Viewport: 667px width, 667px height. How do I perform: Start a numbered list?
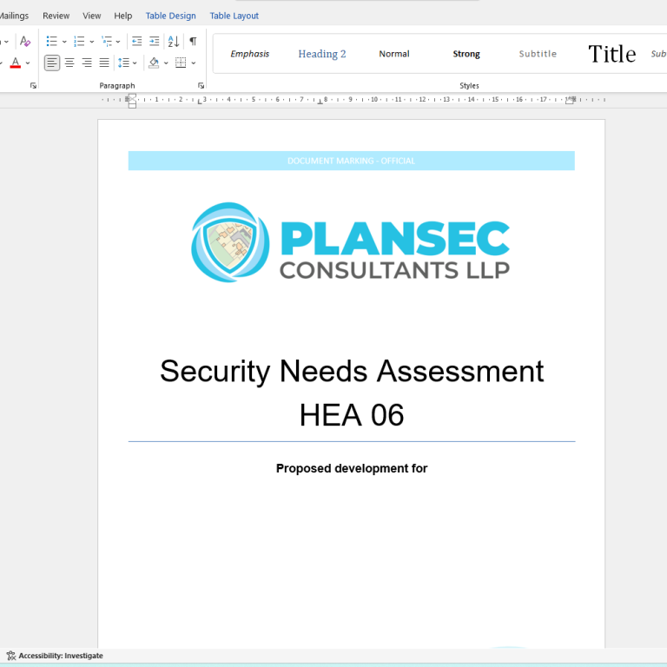coord(79,42)
